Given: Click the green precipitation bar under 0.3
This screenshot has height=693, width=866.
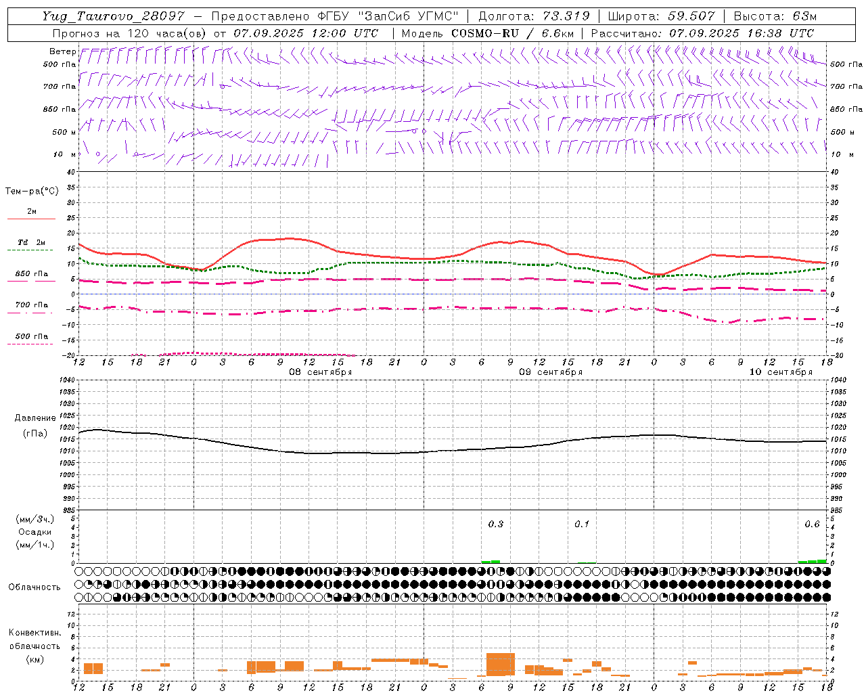Looking at the screenshot, I should [x=491, y=562].
